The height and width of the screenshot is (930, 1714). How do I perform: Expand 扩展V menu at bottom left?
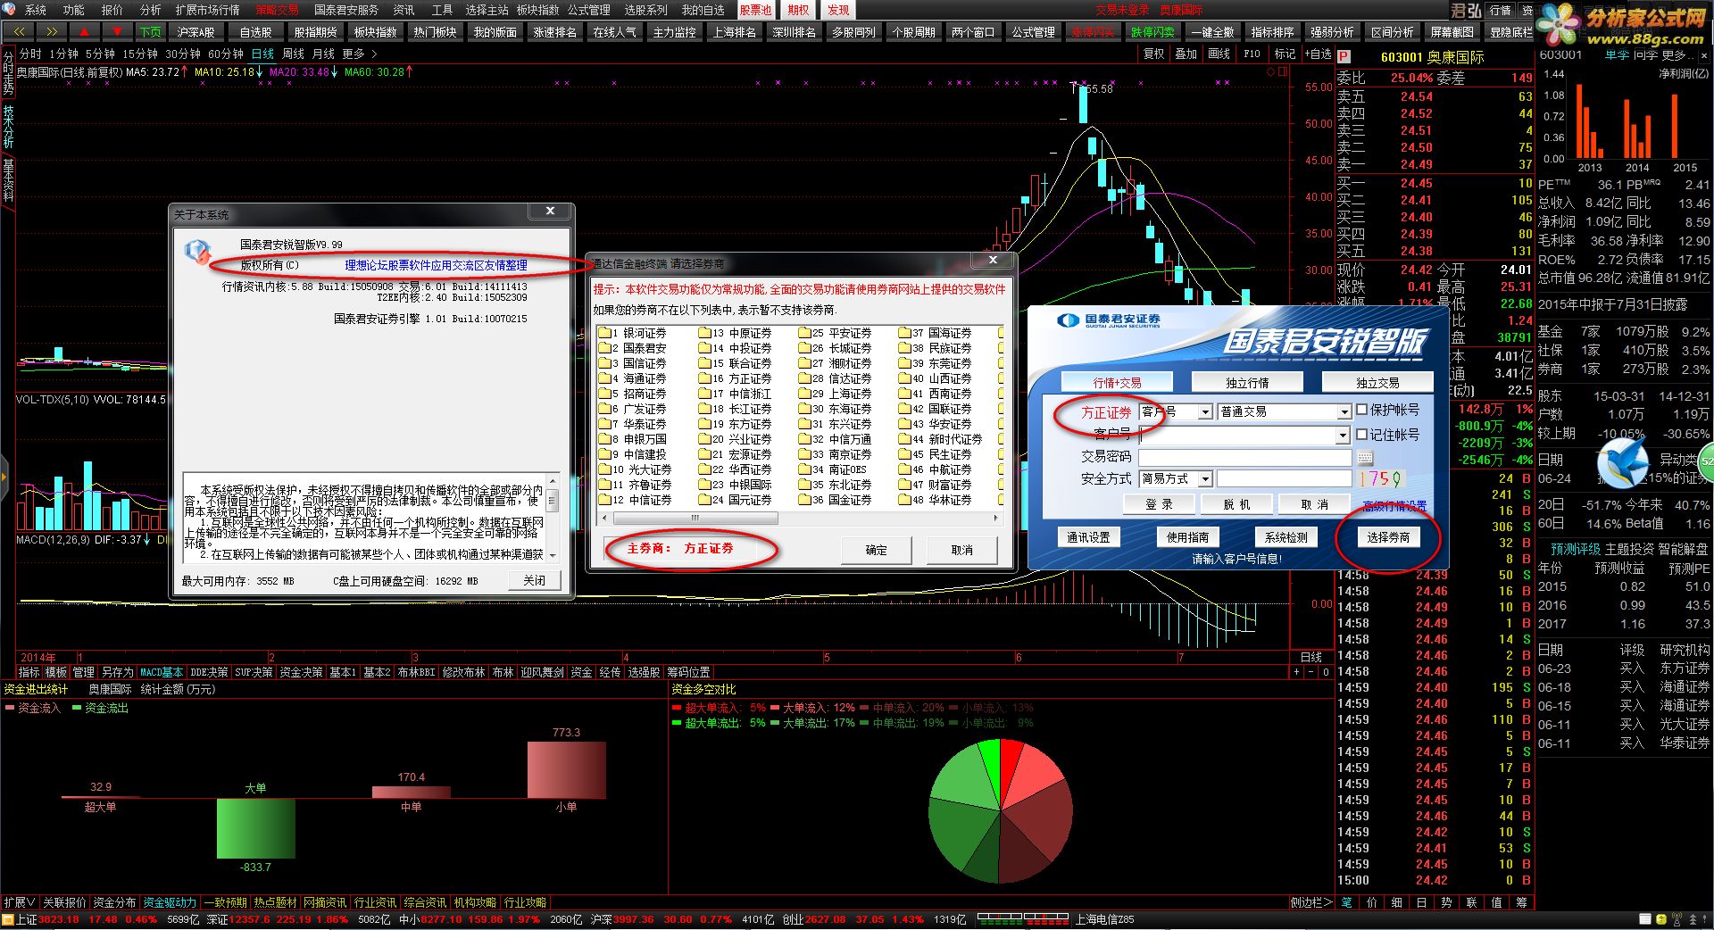tap(20, 902)
